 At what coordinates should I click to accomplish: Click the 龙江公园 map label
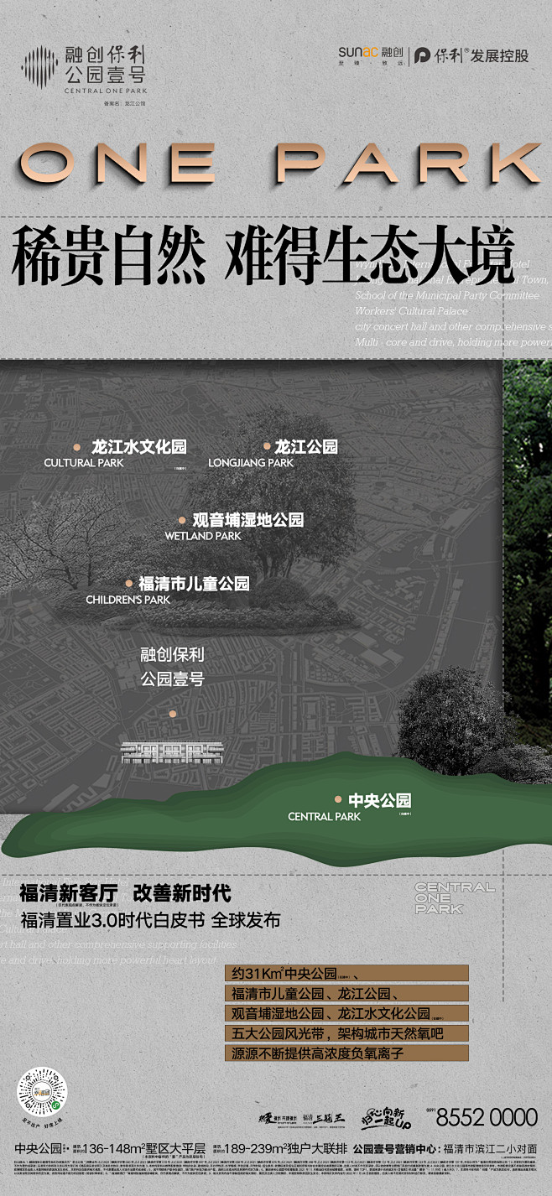(x=306, y=447)
